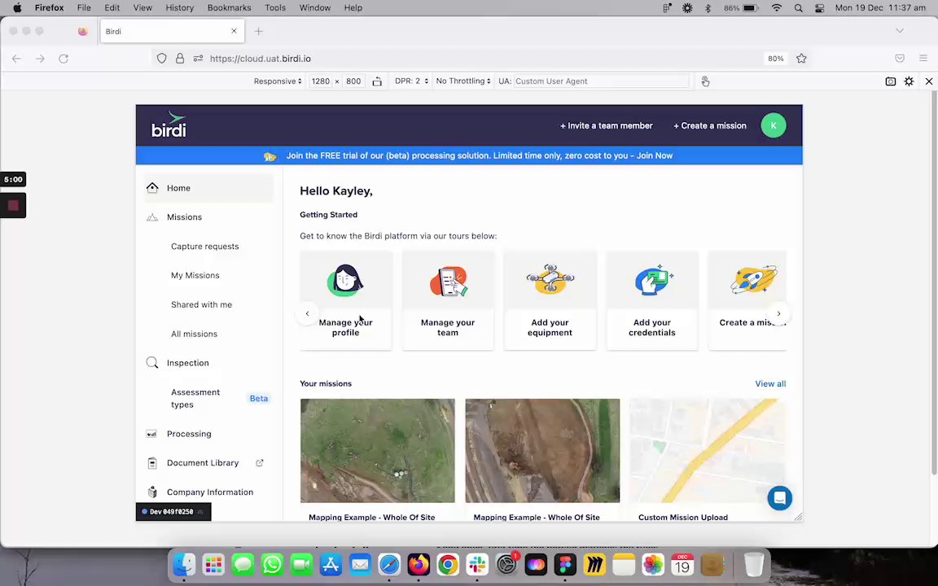
Task: Open the second Mapping Example brown thumbnail
Action: (x=542, y=451)
